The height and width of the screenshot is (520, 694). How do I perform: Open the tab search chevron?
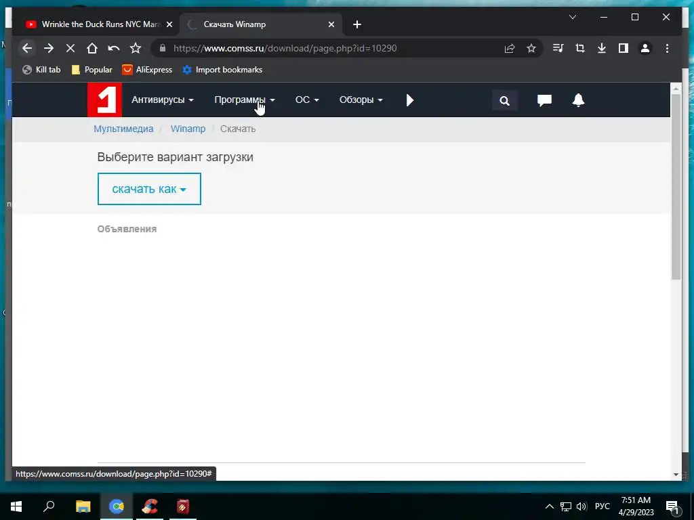[572, 17]
